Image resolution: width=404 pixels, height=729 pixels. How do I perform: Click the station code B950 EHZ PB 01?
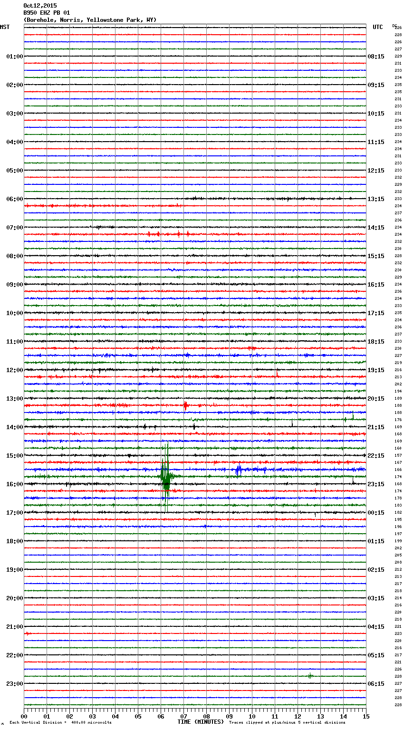pyautogui.click(x=47, y=13)
